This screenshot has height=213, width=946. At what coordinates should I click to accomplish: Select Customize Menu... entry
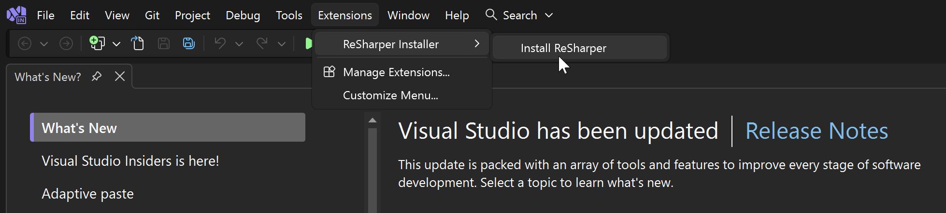point(390,95)
